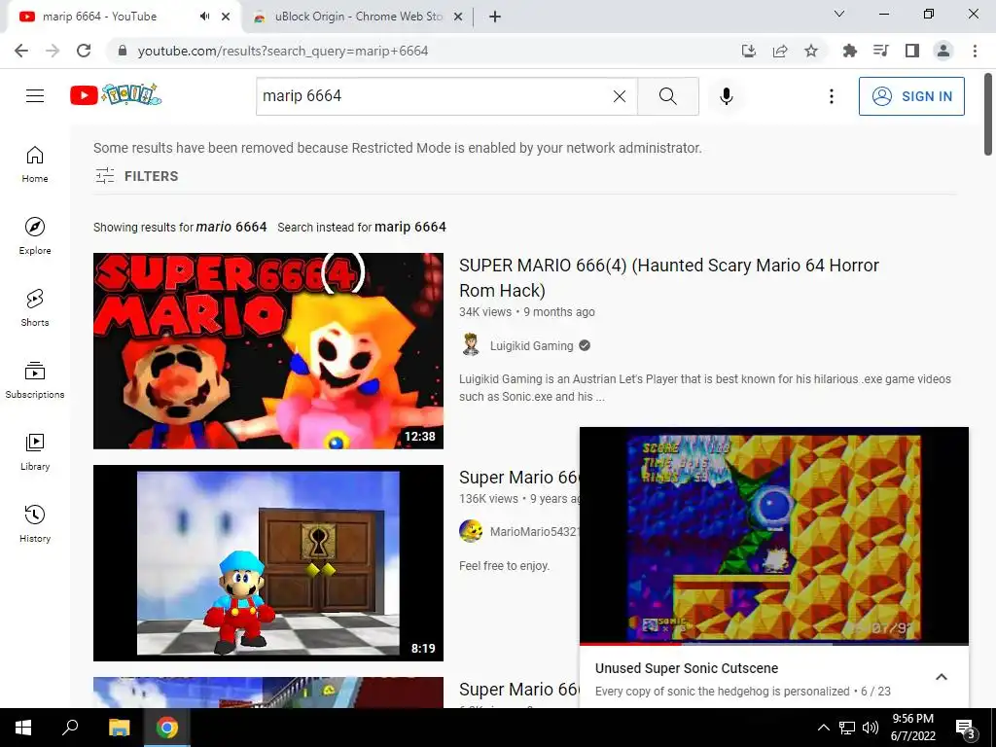
Task: Mute the YouTube tab speaker icon
Action: (x=204, y=17)
